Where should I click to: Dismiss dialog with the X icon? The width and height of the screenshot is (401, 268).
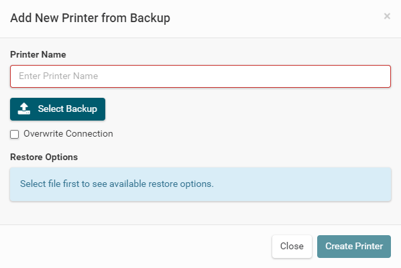[x=387, y=16]
